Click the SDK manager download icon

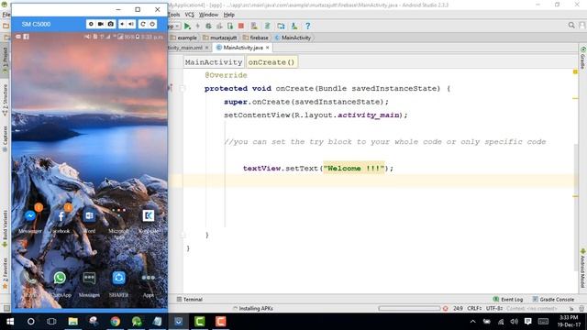click(294, 26)
